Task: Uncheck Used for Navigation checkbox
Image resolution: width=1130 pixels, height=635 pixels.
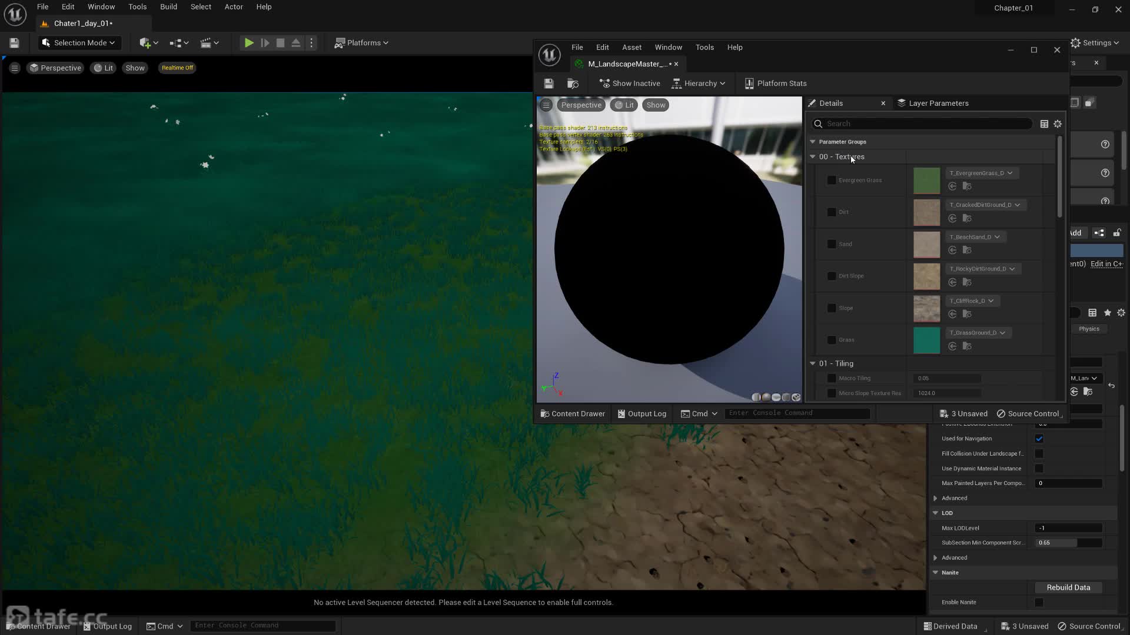Action: click(1039, 439)
